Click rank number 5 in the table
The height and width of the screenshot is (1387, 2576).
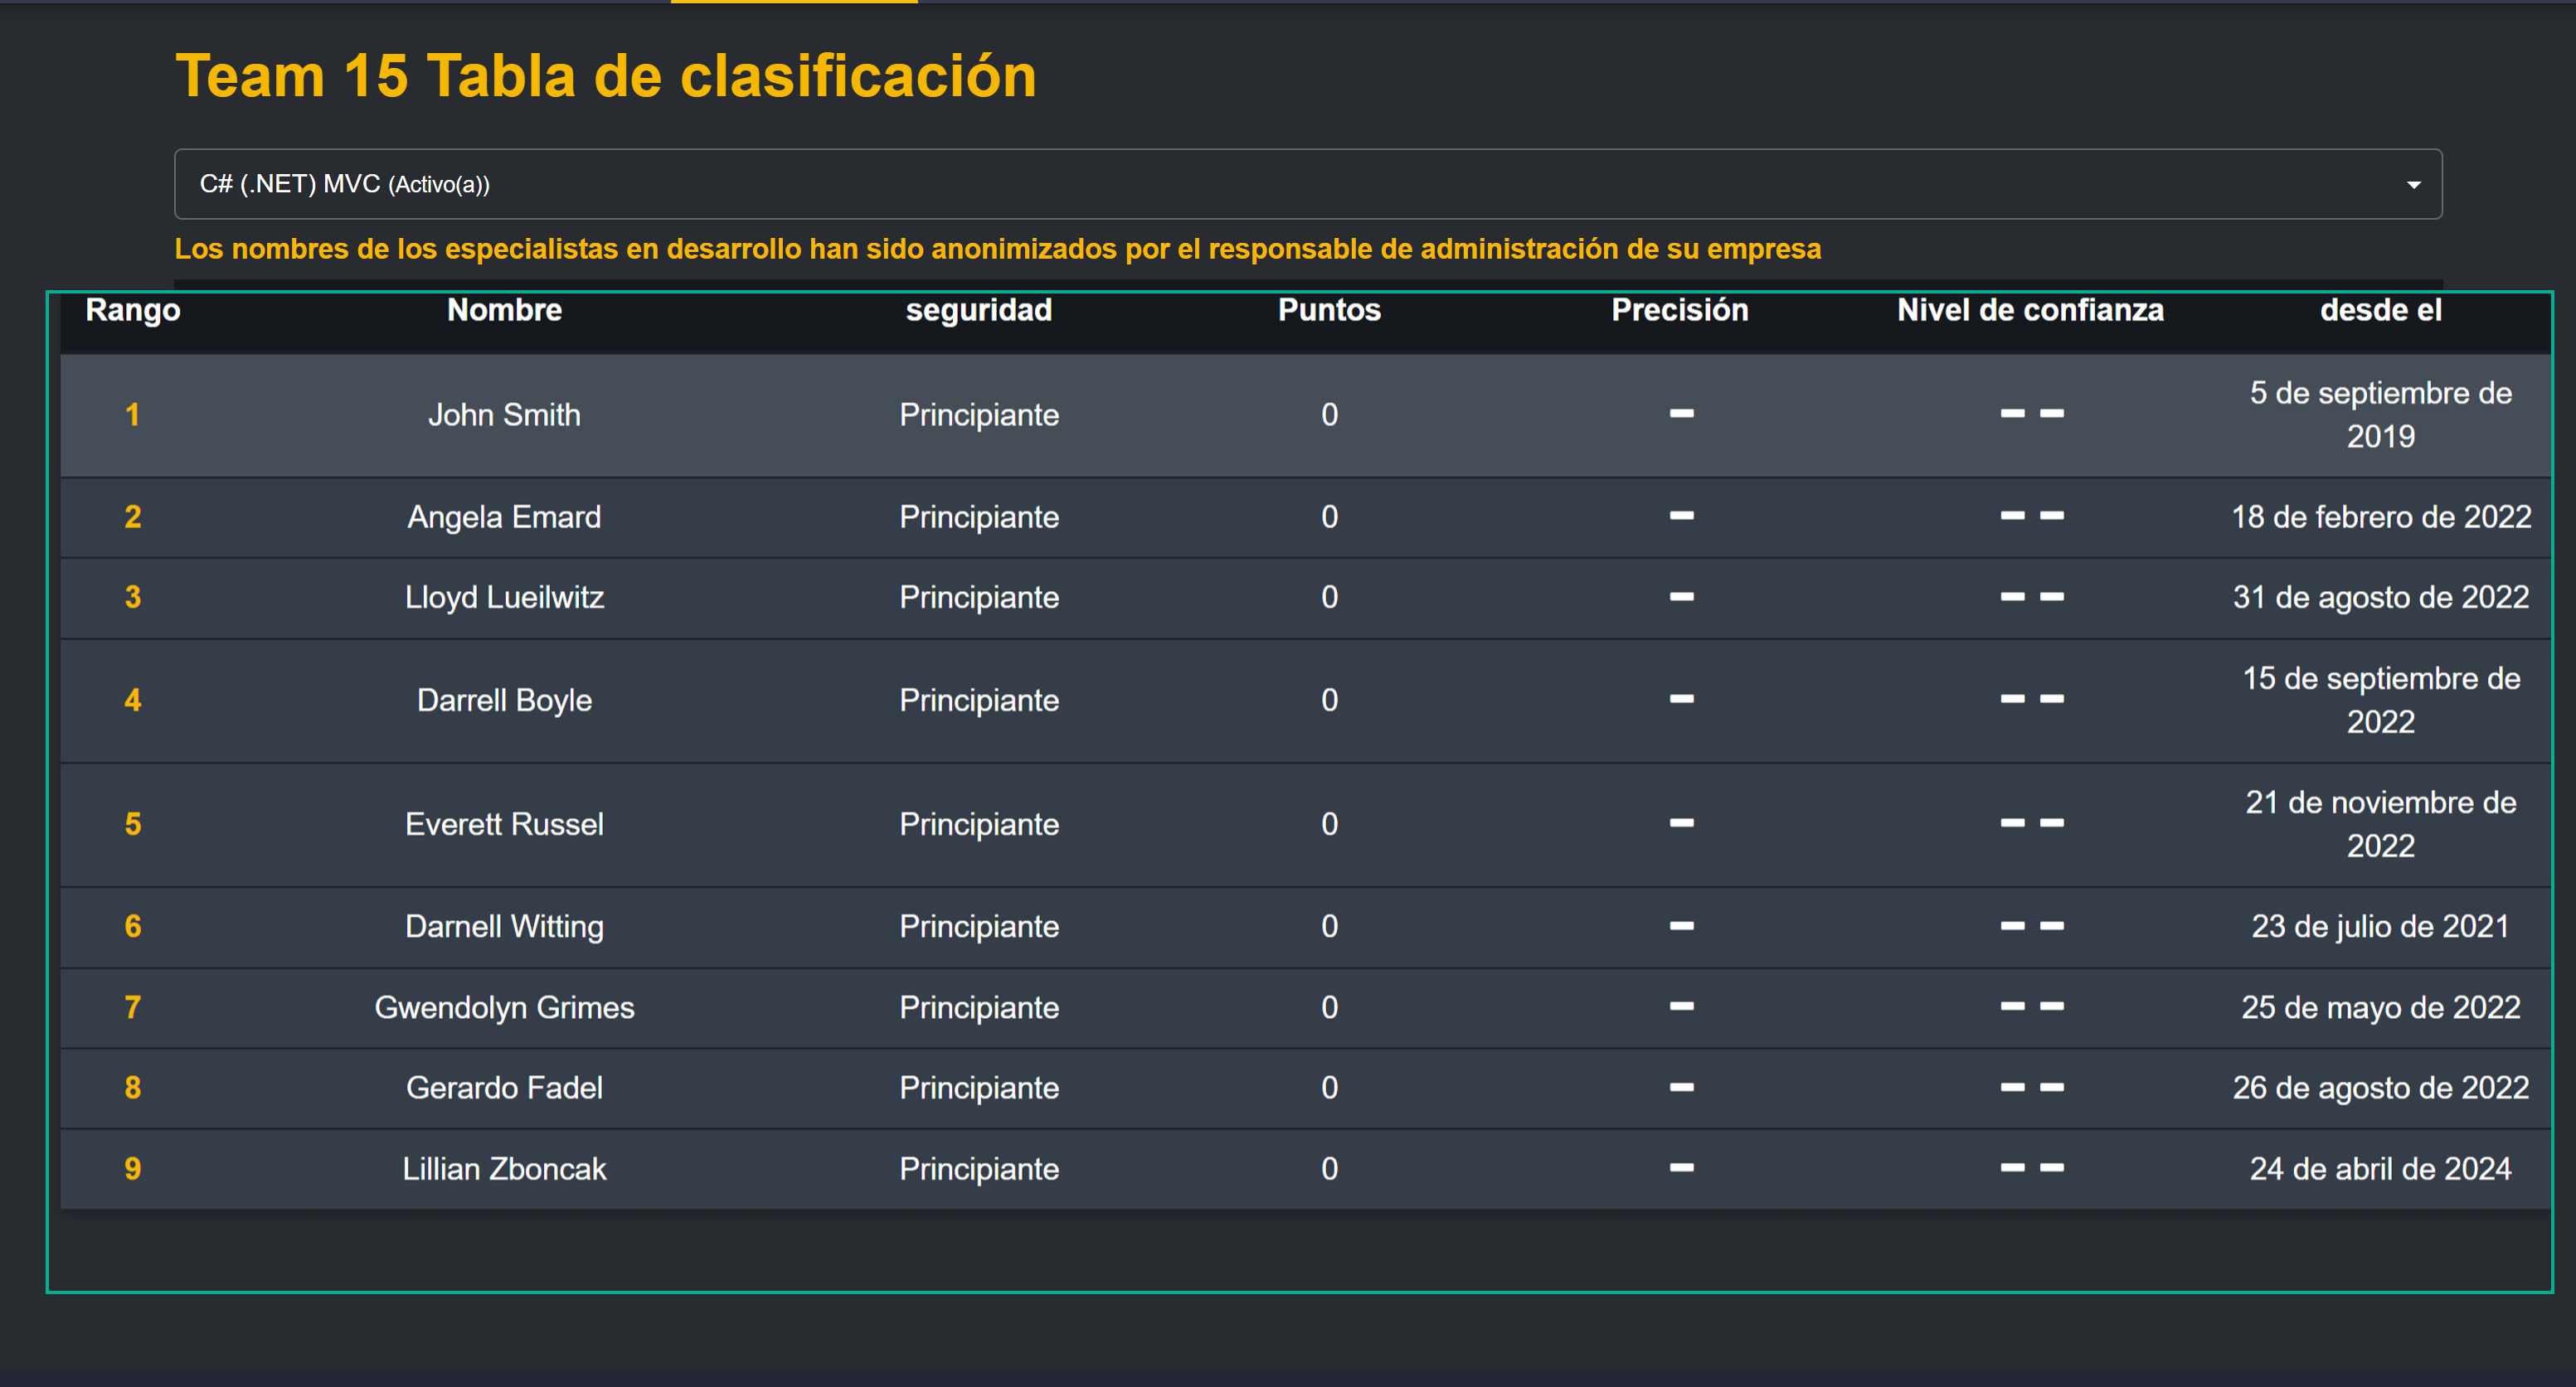pos(132,824)
